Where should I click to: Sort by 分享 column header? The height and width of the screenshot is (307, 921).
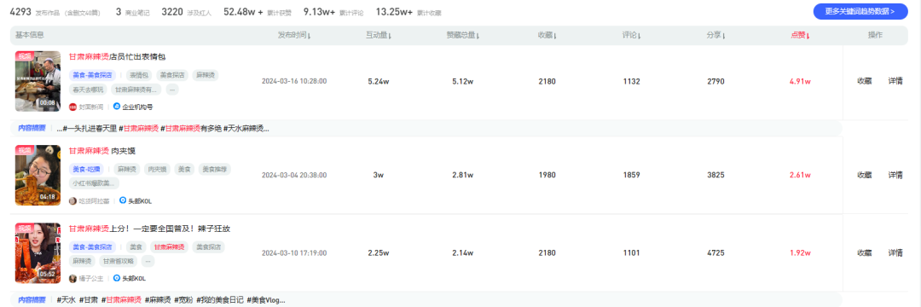(x=716, y=35)
